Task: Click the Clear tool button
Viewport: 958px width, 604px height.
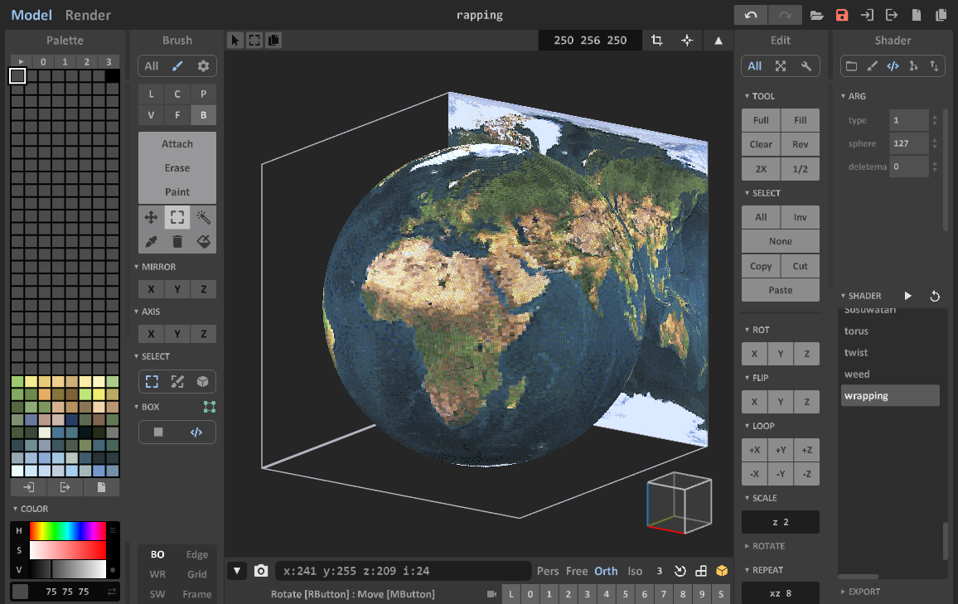Action: click(761, 145)
